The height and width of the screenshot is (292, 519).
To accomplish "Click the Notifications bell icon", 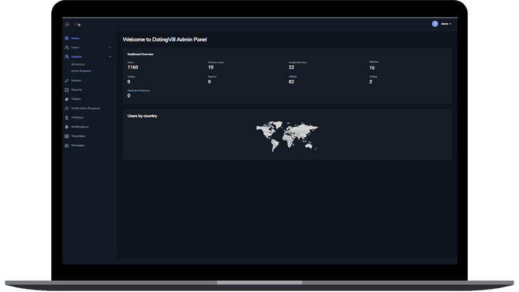I will click(67, 127).
